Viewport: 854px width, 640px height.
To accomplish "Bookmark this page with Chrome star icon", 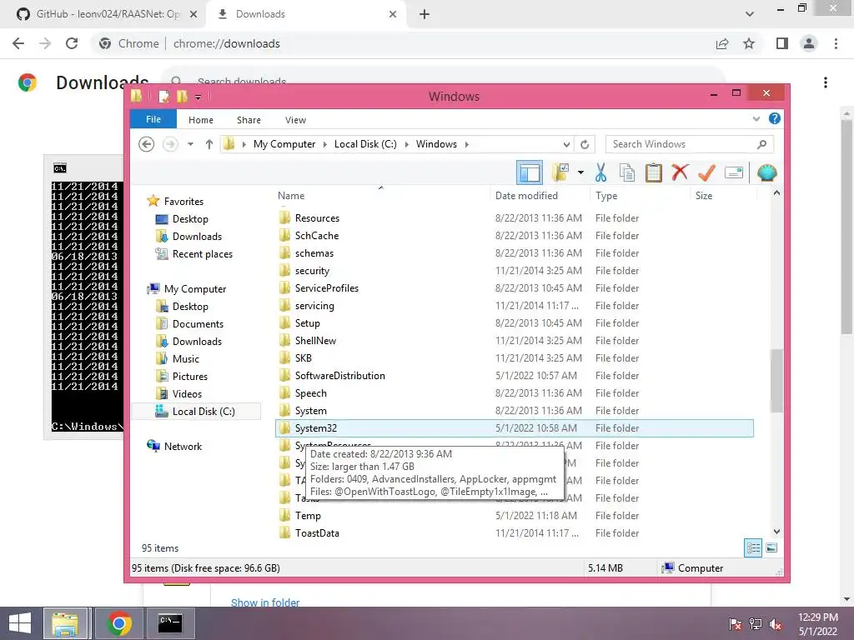I will 749,43.
